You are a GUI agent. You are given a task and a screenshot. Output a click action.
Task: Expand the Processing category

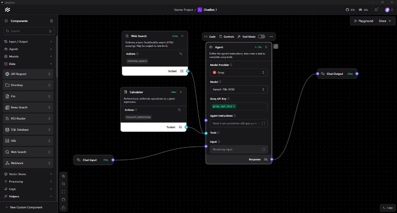click(x=28, y=182)
